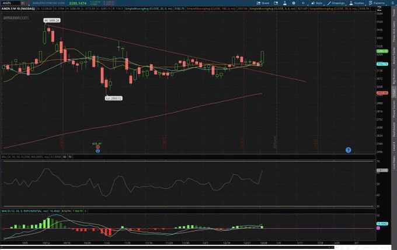Open the Level II side tab

(394, 147)
